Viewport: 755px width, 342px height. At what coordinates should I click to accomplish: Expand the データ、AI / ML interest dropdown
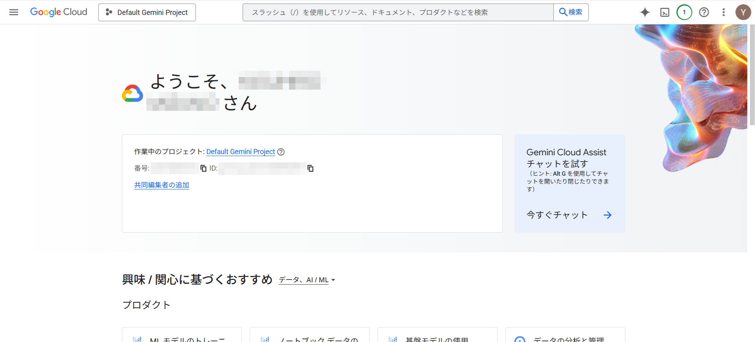coord(307,280)
